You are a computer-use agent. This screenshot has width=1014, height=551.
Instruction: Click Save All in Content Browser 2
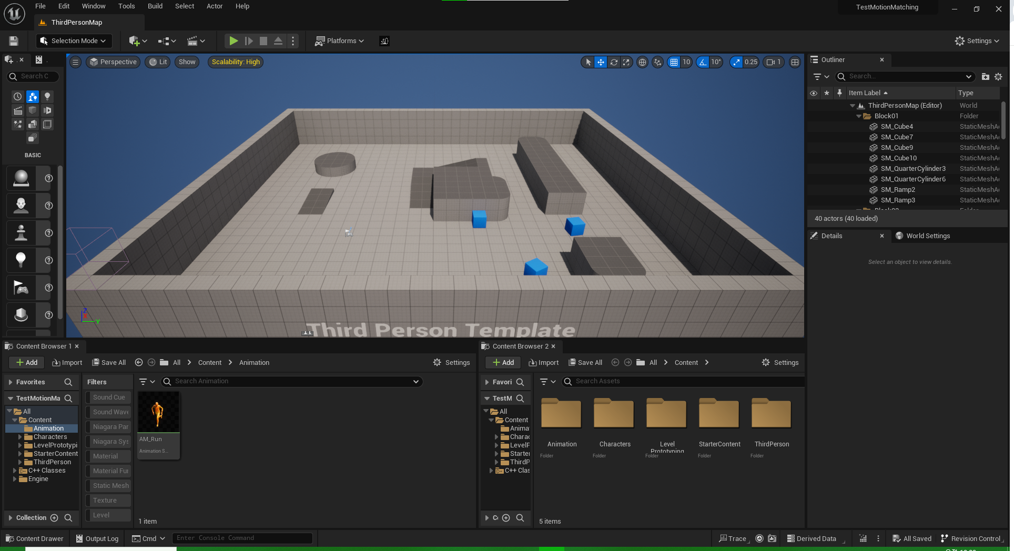[585, 363]
